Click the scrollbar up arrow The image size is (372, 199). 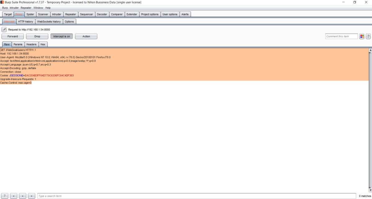pos(370,50)
